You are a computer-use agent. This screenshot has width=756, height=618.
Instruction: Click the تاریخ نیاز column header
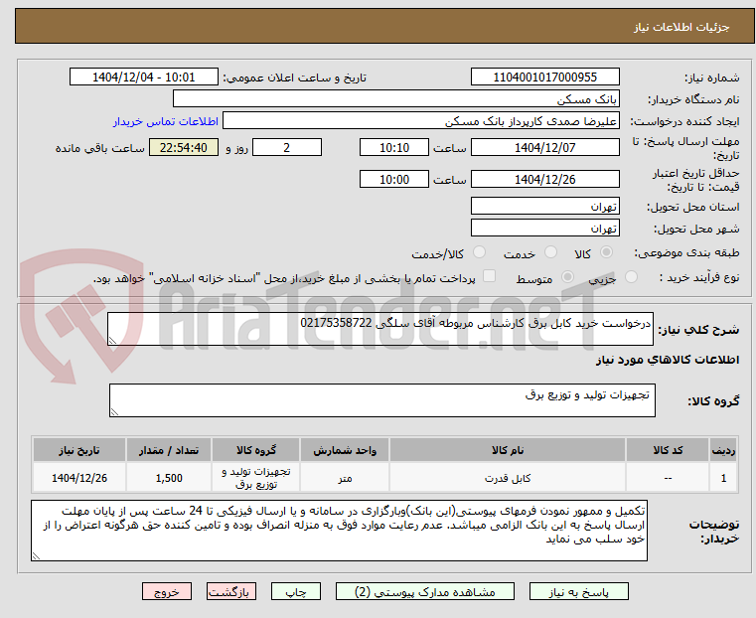(x=79, y=450)
